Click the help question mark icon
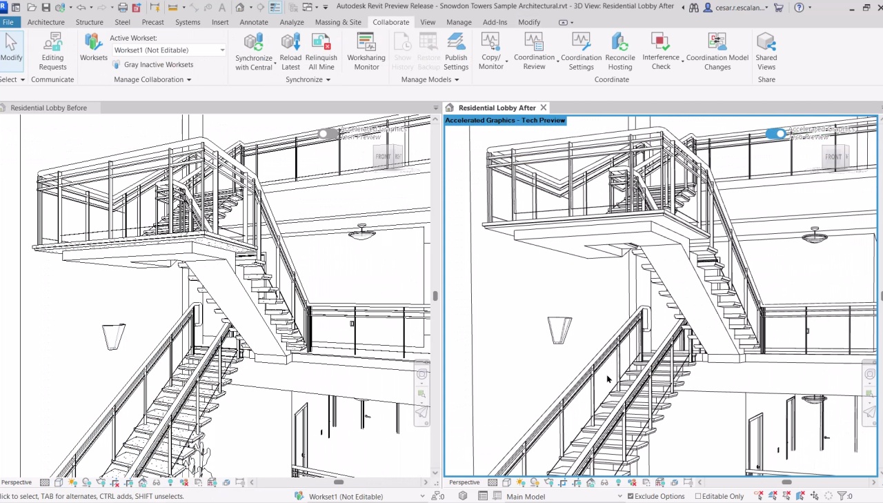The width and height of the screenshot is (883, 503). point(799,8)
